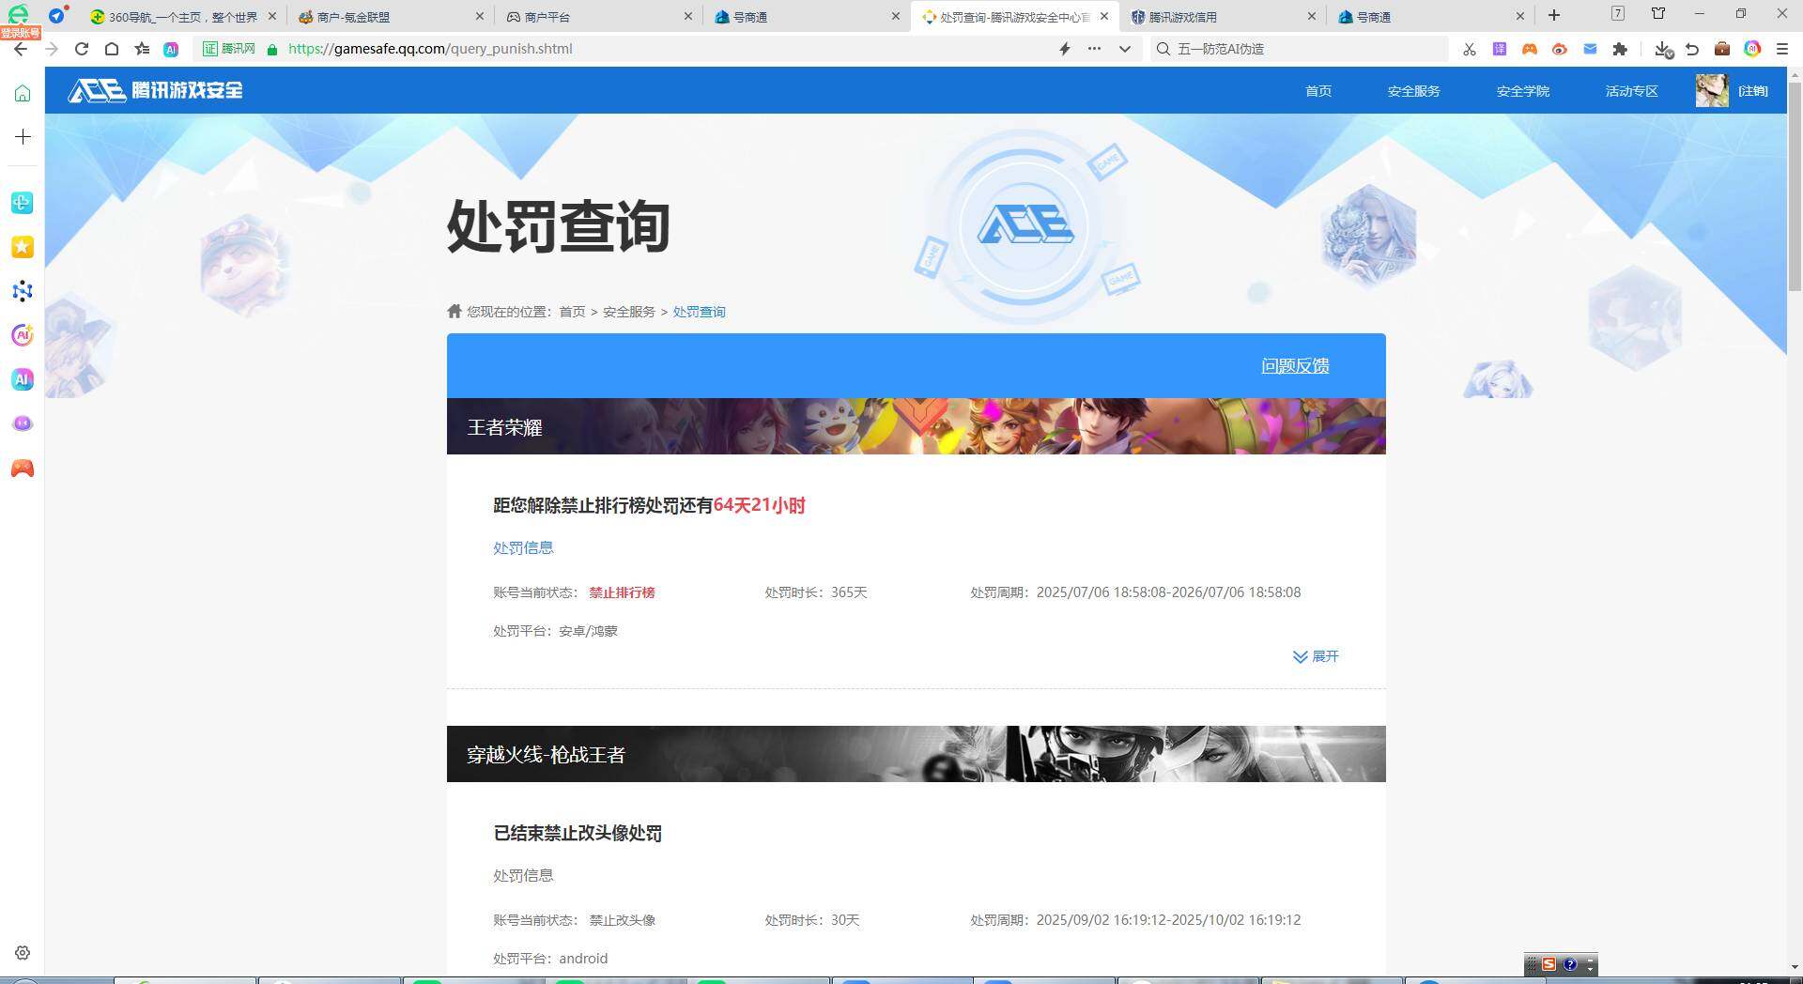The width and height of the screenshot is (1803, 984).
Task: Click the blue paper-plane icon with red dot
Action: [x=57, y=15]
